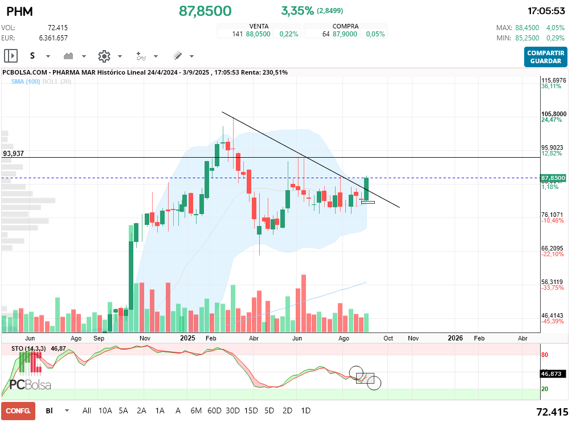
Task: Click the VENTA price 88,0500
Action: click(x=258, y=34)
